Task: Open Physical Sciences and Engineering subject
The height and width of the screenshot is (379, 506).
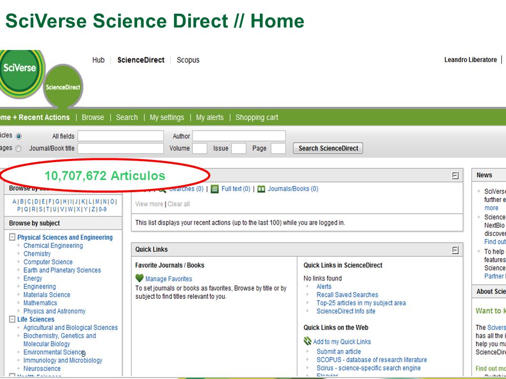Action: (65, 237)
